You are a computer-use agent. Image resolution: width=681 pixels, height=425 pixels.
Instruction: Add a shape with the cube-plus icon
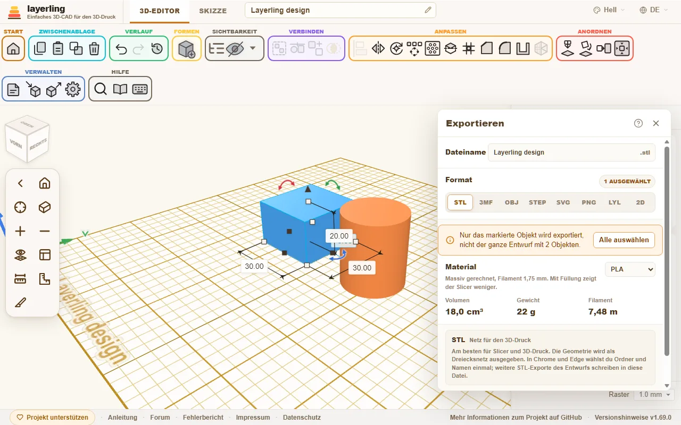pos(187,49)
